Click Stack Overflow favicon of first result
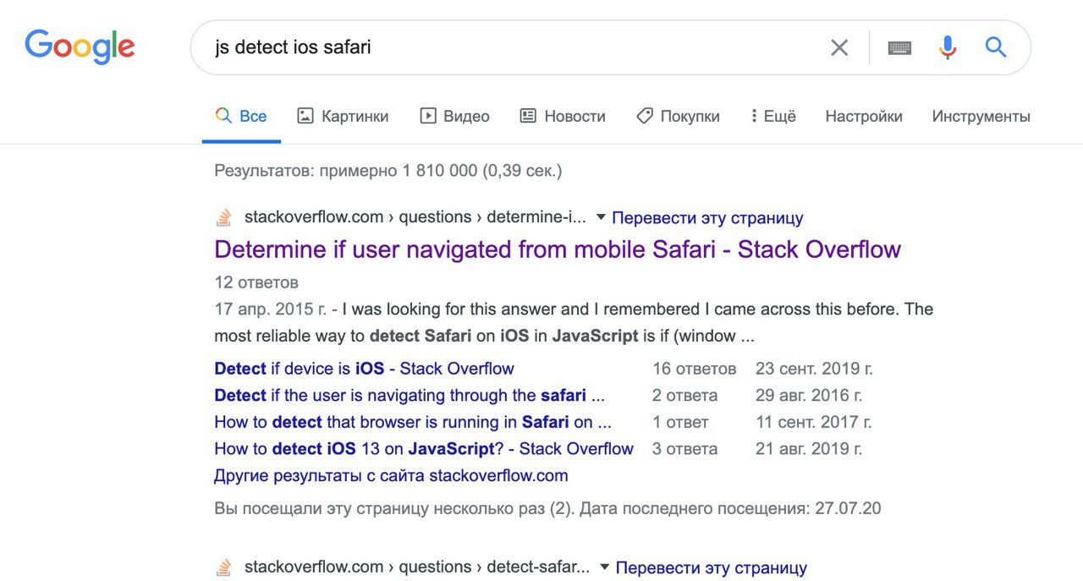 click(223, 217)
